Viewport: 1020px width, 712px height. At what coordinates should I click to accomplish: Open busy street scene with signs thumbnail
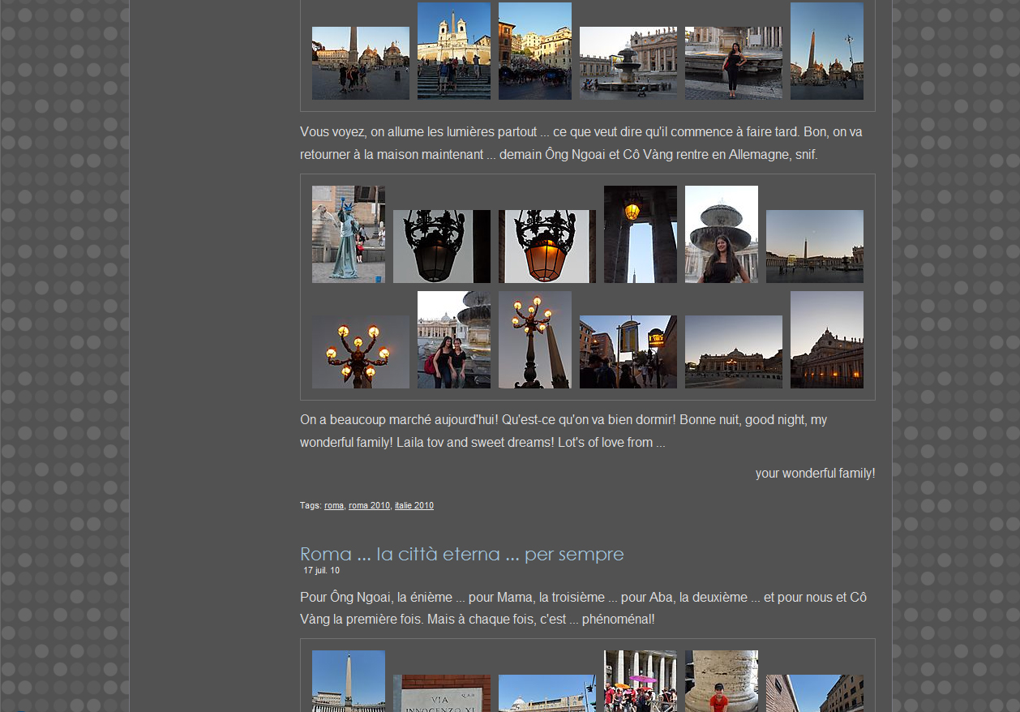628,352
